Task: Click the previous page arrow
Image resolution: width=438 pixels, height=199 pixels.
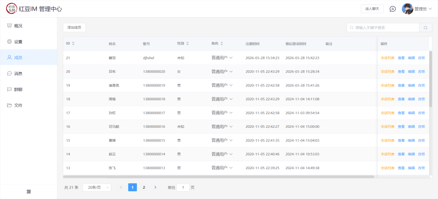Action: pyautogui.click(x=121, y=187)
